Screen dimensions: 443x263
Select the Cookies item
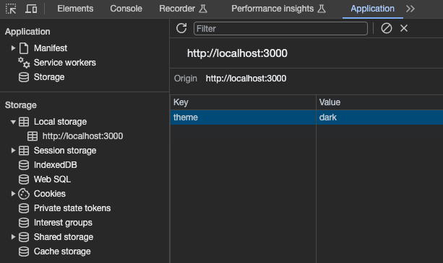(50, 194)
